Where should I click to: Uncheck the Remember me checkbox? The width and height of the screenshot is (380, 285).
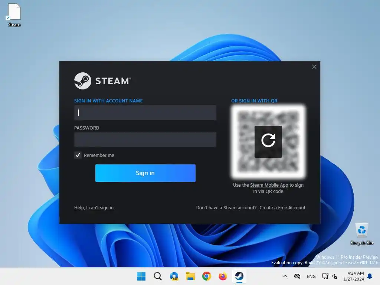[78, 155]
